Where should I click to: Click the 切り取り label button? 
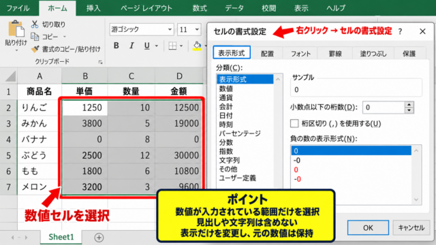pyautogui.click(x=54, y=24)
